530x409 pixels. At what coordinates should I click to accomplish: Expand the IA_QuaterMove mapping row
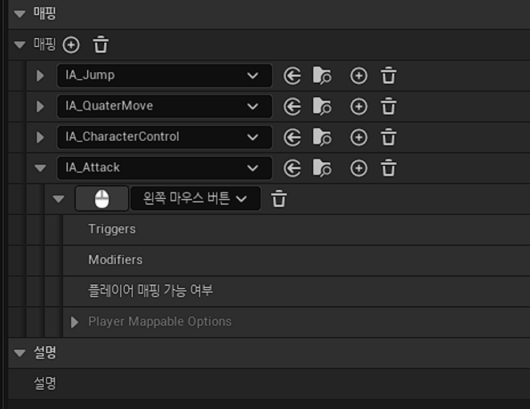(40, 107)
